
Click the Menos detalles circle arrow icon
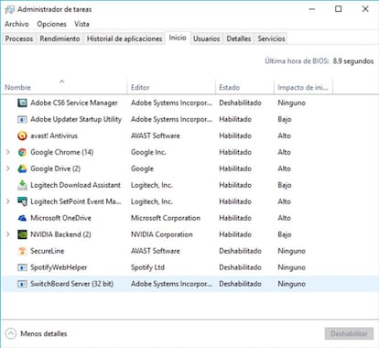11,333
